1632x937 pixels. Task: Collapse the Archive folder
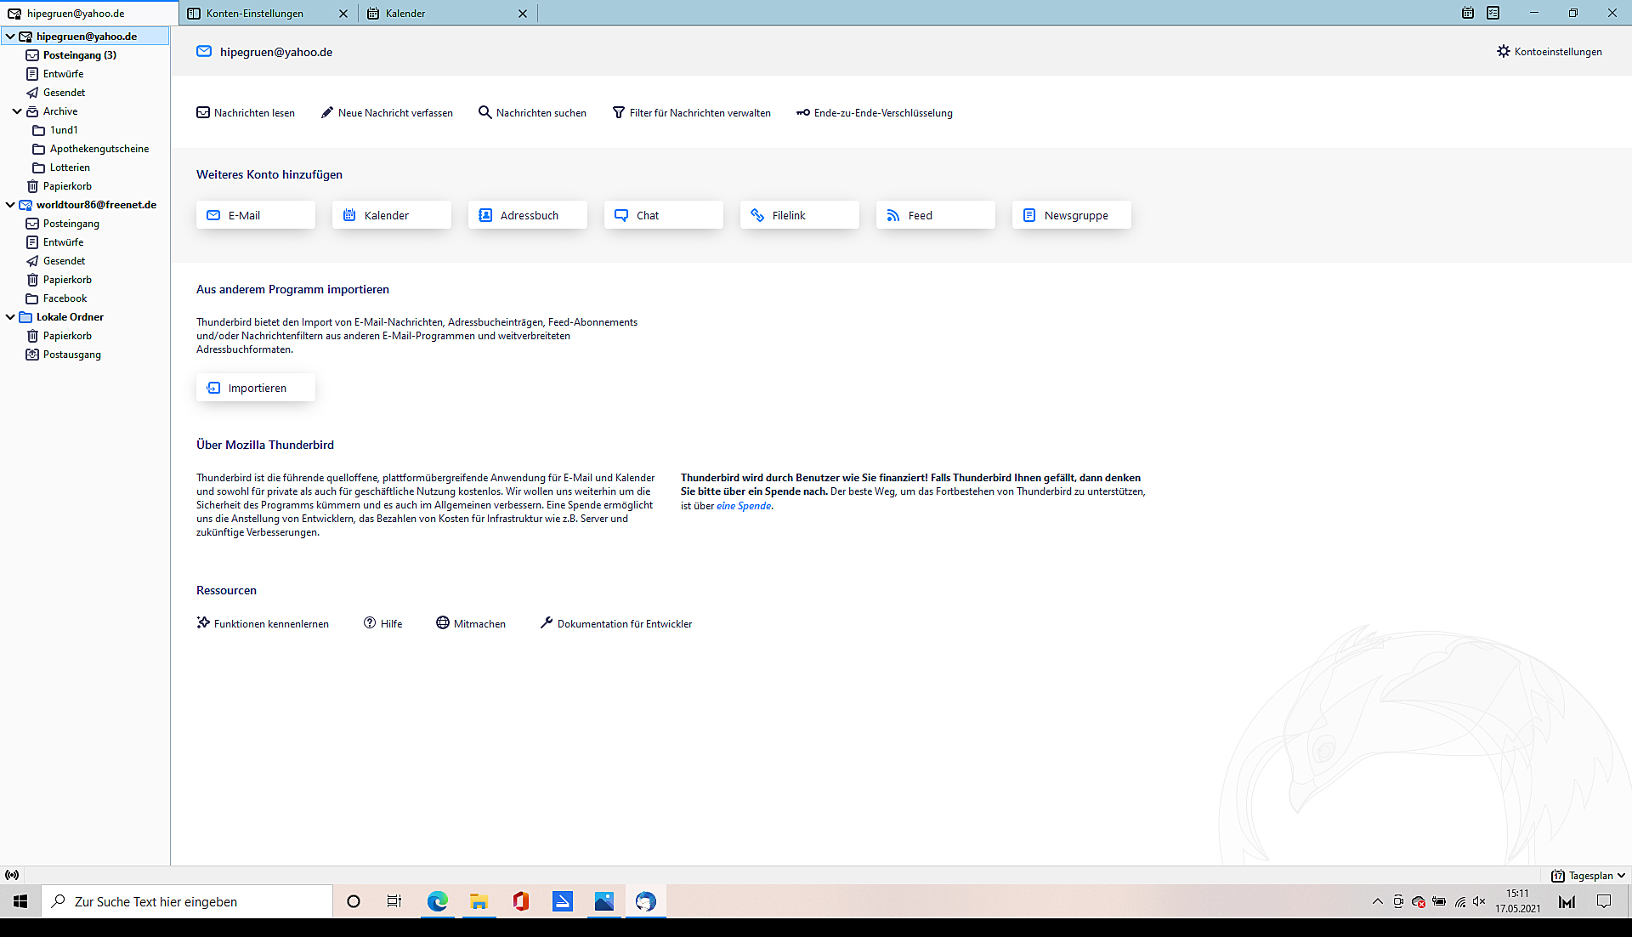(x=17, y=111)
